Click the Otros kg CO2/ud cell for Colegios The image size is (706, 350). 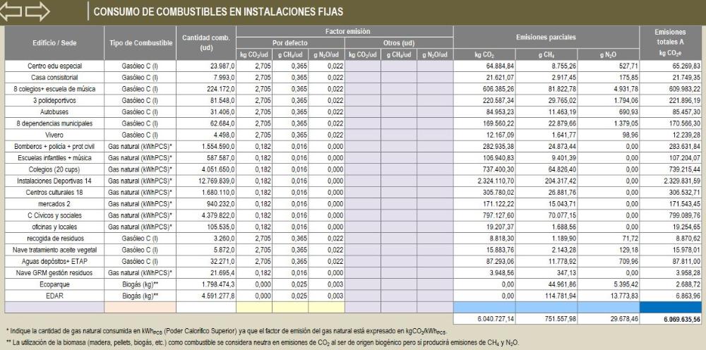click(363, 169)
